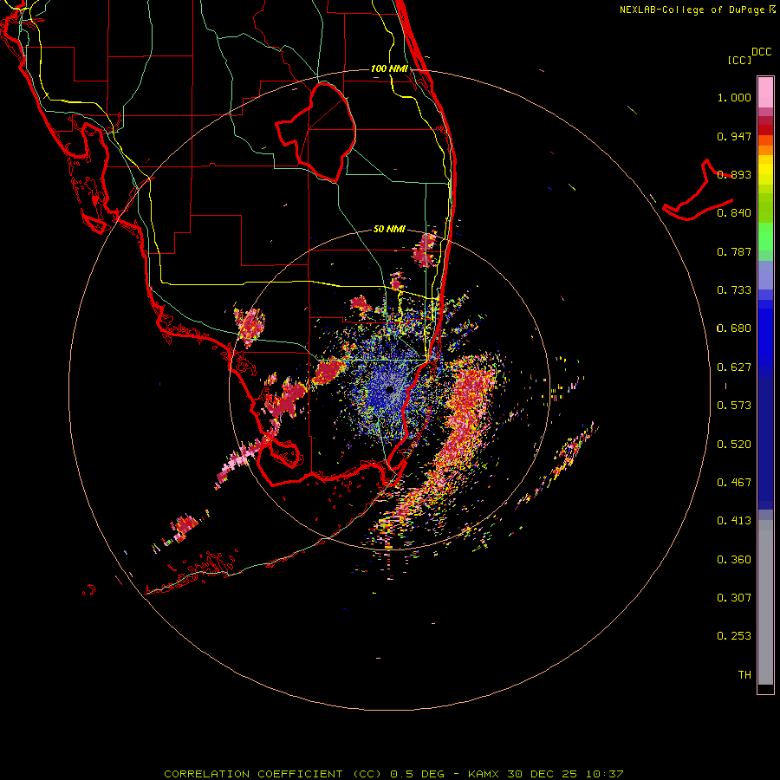Screen dimensions: 780x780
Task: Click the 0.467 scale value
Action: 734,482
